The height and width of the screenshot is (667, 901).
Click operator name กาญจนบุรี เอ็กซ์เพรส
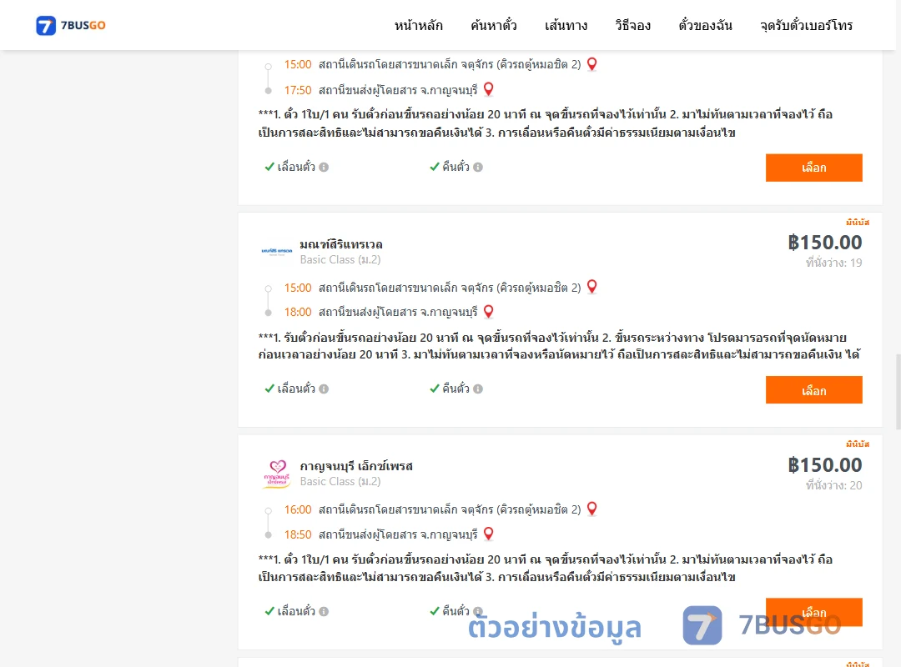coord(356,466)
